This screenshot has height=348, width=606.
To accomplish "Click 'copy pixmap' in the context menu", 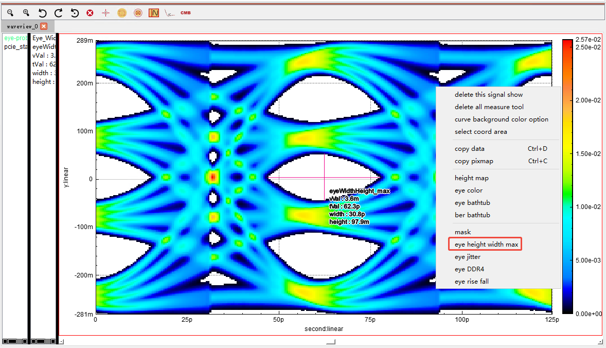I will click(474, 161).
